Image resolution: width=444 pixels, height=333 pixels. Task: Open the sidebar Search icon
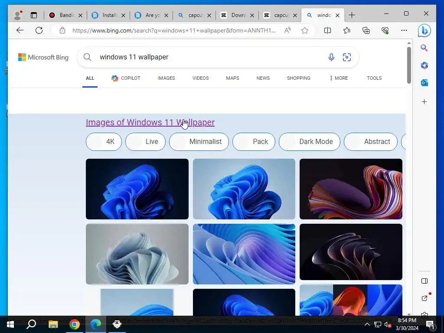point(424,48)
